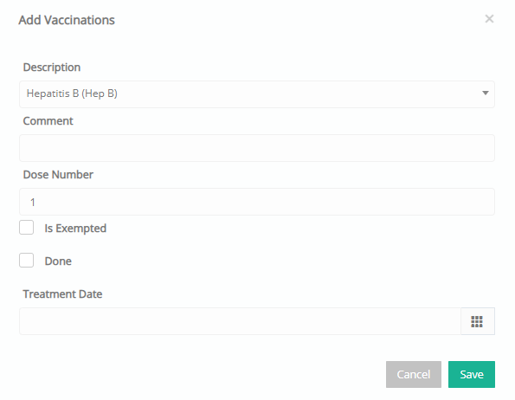
Task: Open the Hepatitis B (Hep B) combo box
Action: (x=257, y=94)
